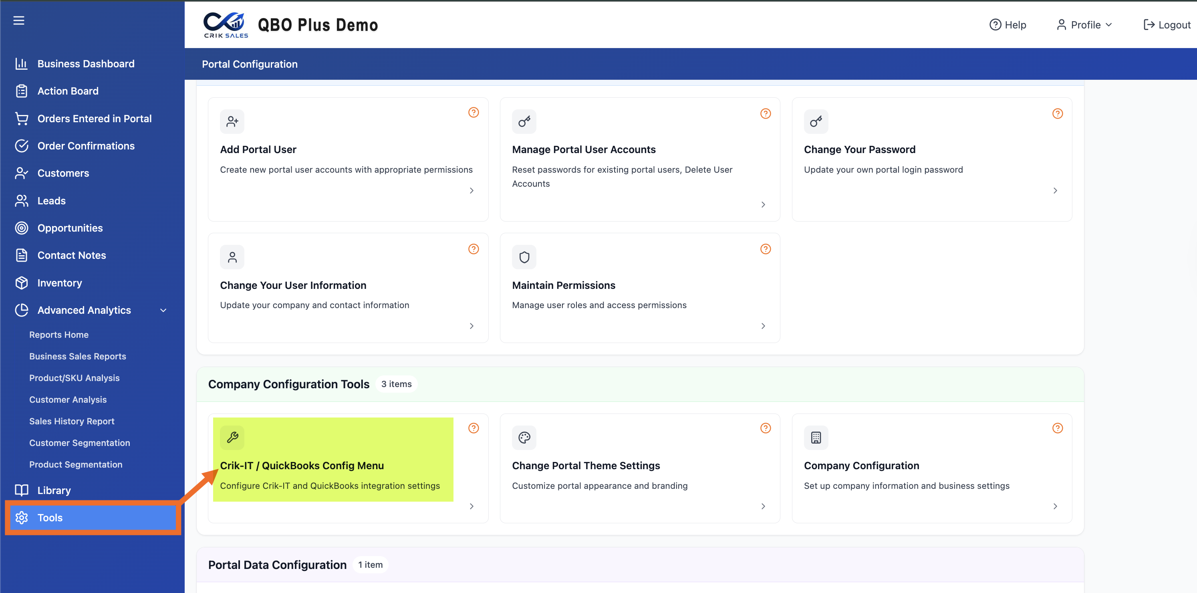1197x593 pixels.
Task: Open Customer Analysis report
Action: (68, 399)
